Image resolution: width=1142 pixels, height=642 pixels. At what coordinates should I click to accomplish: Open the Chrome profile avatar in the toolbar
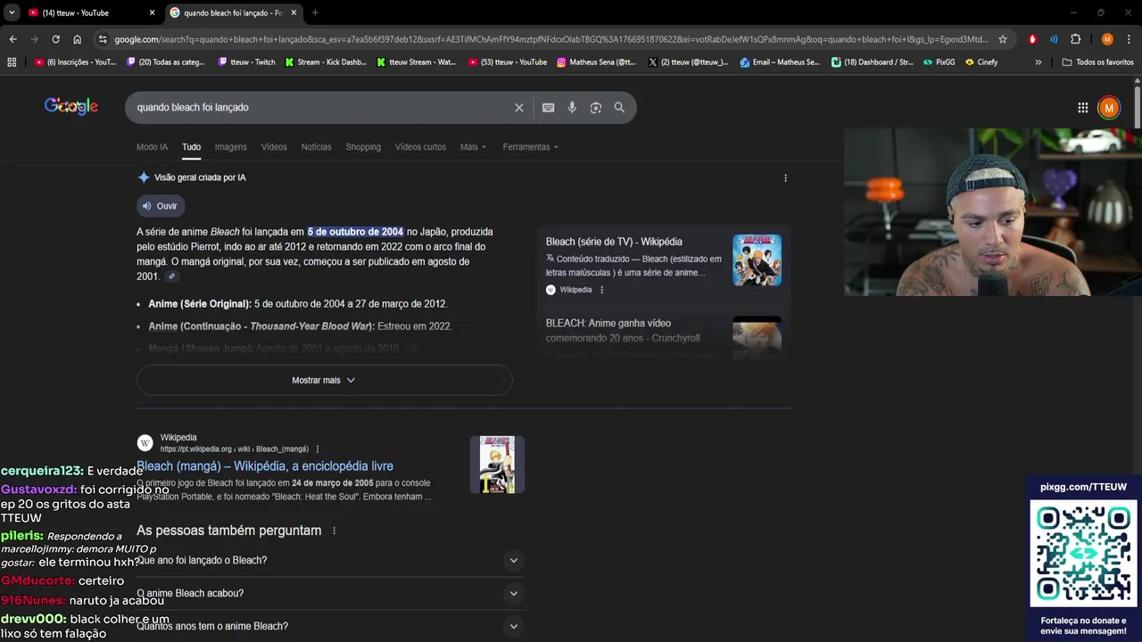click(x=1107, y=39)
